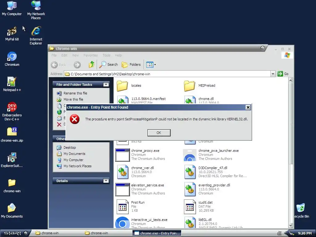316x237 pixels.
Task: Launch MyPal 68 browser shortcut
Action: tap(12, 34)
